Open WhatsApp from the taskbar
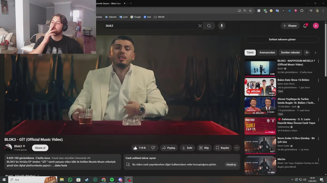327x183 pixels. [x=70, y=180]
